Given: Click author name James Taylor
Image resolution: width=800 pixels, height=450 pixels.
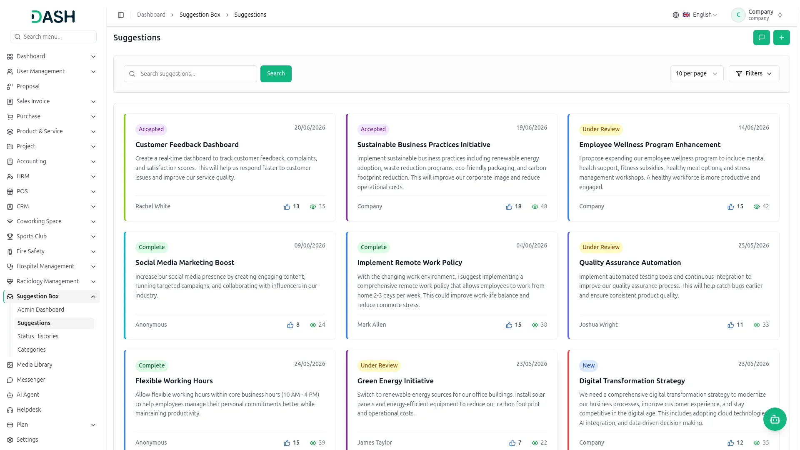Looking at the screenshot, I should point(374,443).
